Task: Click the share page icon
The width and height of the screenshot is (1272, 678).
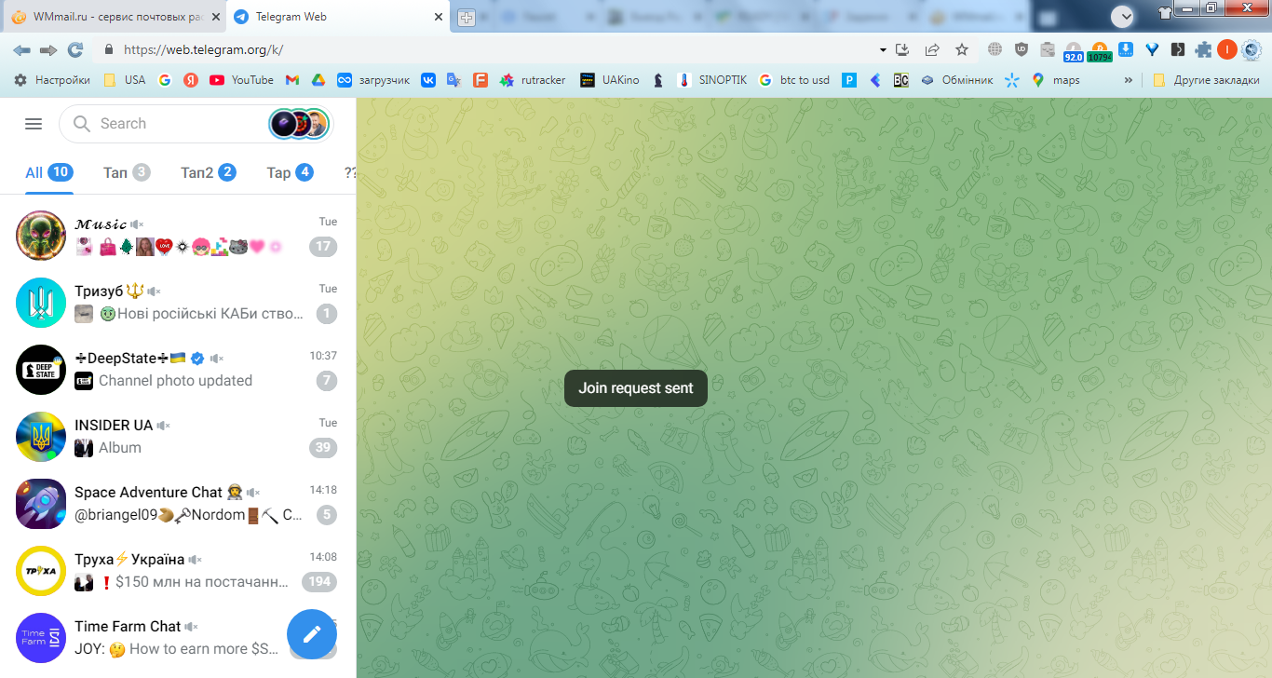Action: click(932, 49)
